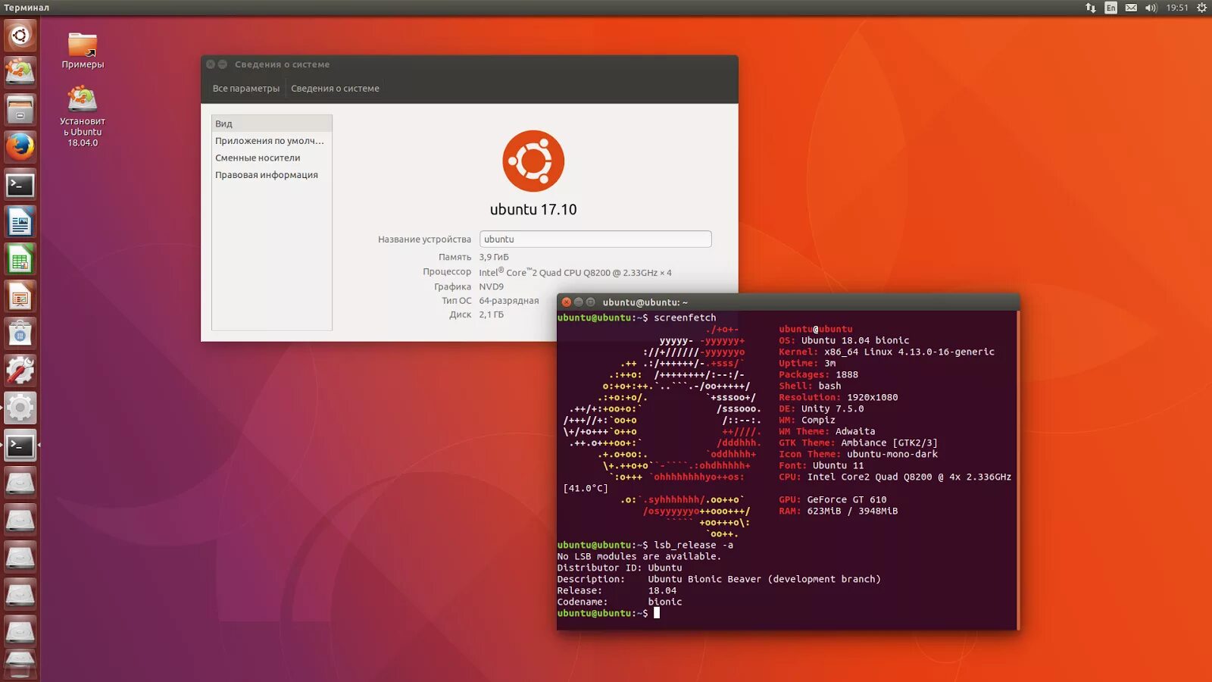Click the GPU: GeForce GT 610 line
Image resolution: width=1212 pixels, height=682 pixels.
[832, 499]
